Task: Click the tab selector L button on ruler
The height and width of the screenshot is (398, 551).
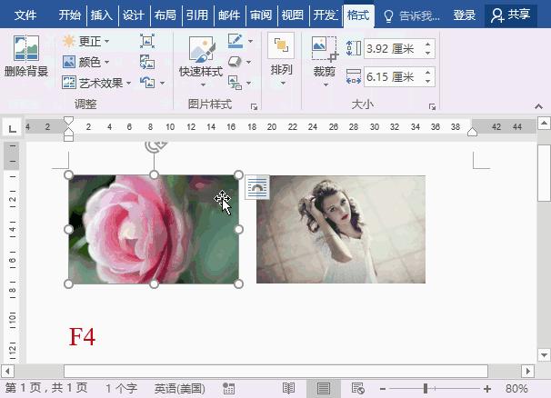Action: 12,127
